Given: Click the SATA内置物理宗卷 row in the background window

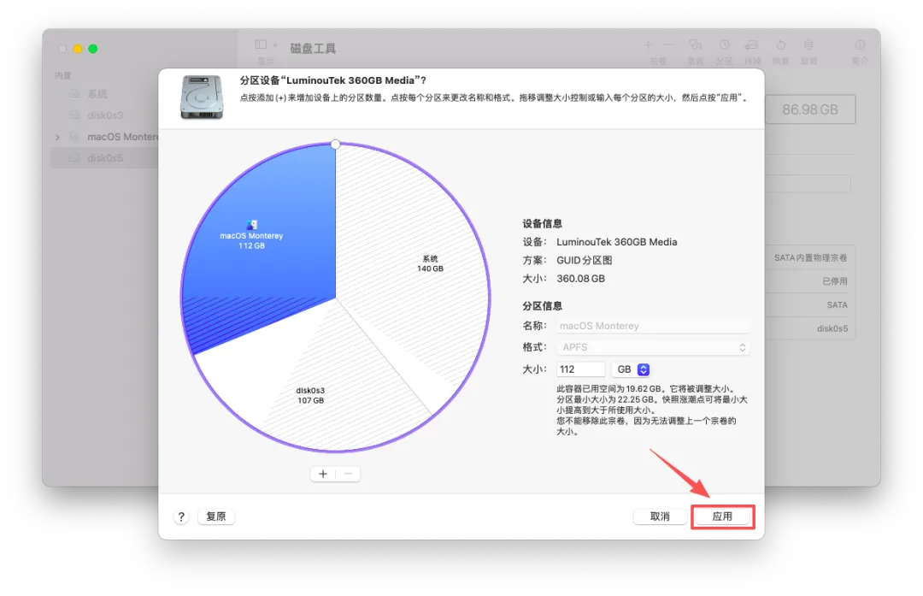Looking at the screenshot, I should pos(810,258).
